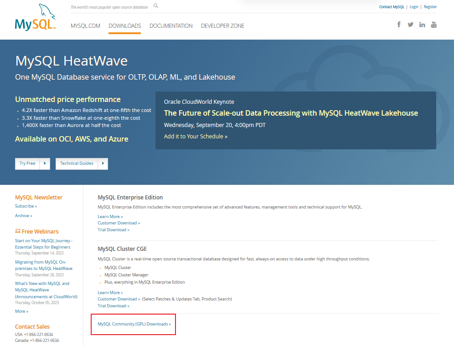454x346 pixels.
Task: Open the DOCUMENTATION tab
Action: (171, 26)
